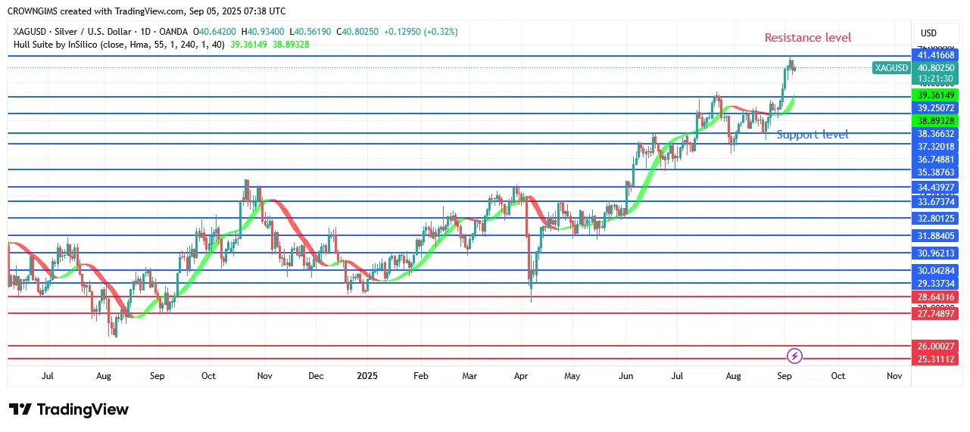Click the current price 40.80250 label
The image size is (970, 432).
(937, 67)
